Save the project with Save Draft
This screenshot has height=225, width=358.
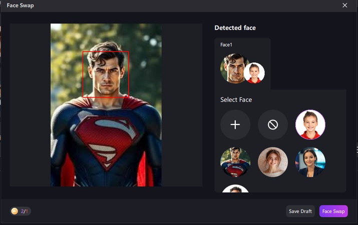click(x=300, y=211)
